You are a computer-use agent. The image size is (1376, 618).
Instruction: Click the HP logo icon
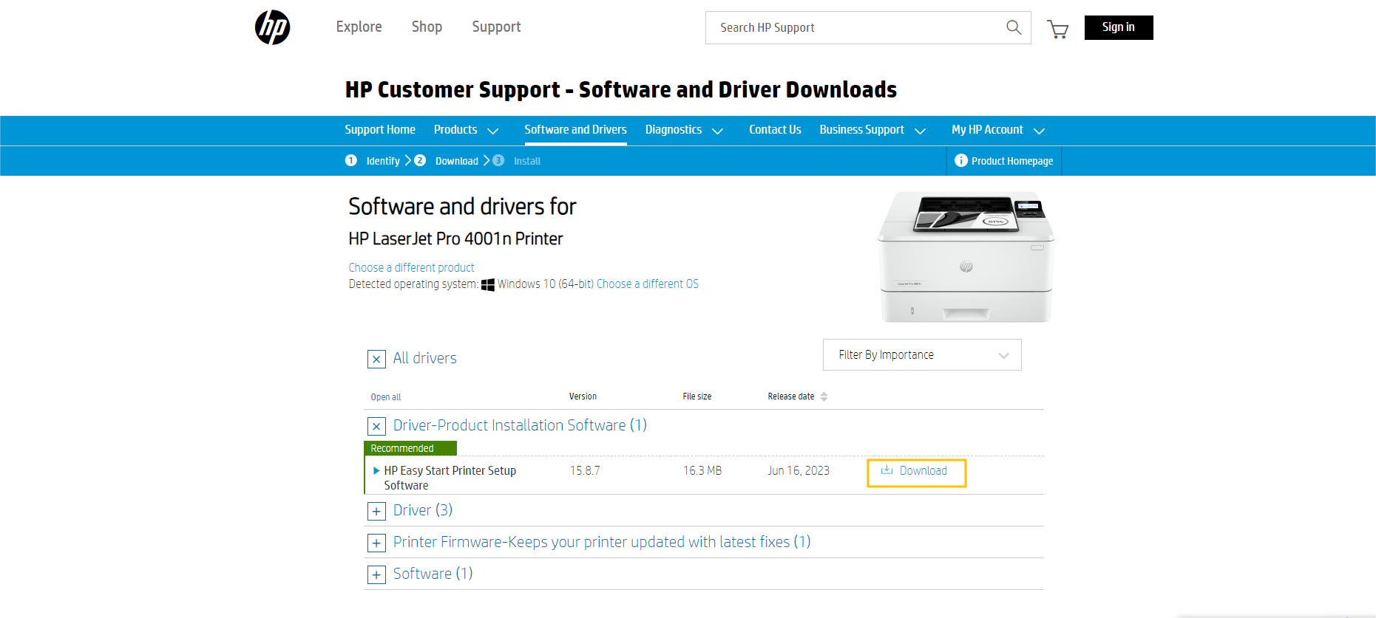point(272,27)
